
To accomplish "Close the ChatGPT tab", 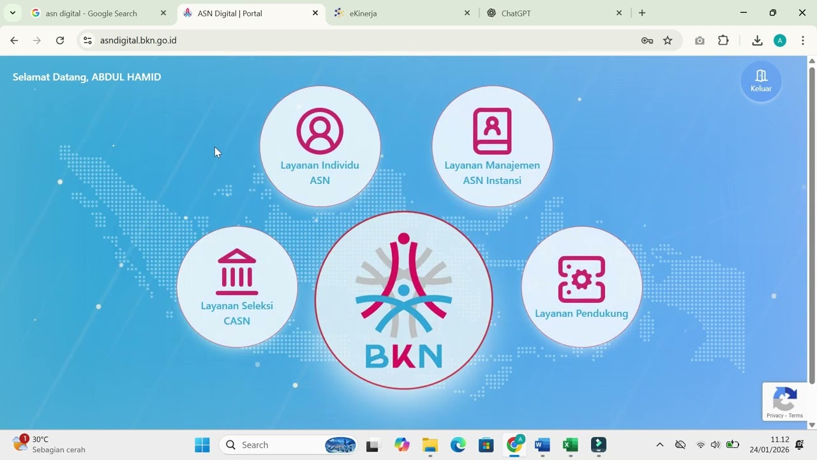I will point(618,13).
